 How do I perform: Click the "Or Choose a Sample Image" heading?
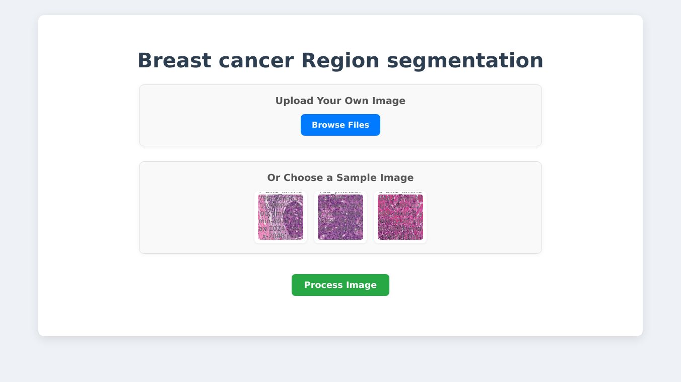point(340,178)
